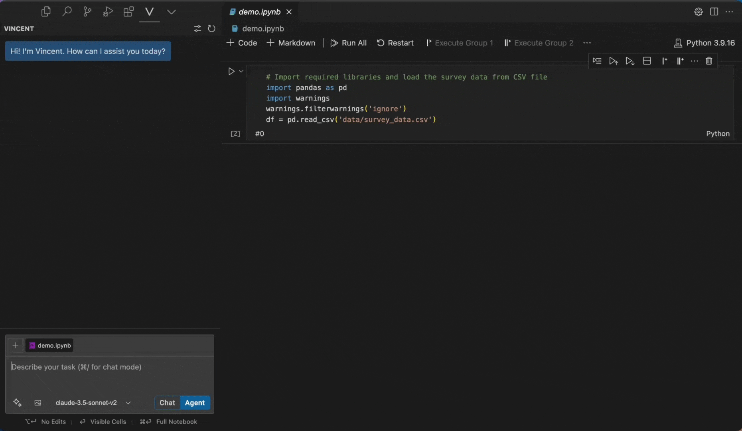Click the cell #0 index label
This screenshot has width=742, height=431.
[x=259, y=134]
